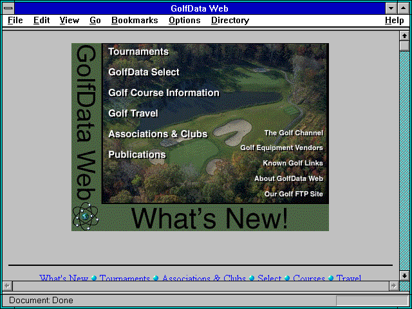Visit The Golf Channel link
The image size is (412, 309).
point(294,133)
